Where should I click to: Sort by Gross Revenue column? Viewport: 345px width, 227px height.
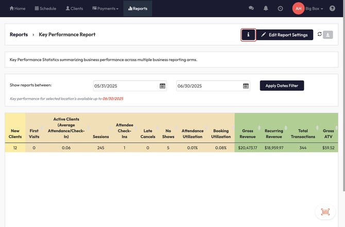(247, 135)
